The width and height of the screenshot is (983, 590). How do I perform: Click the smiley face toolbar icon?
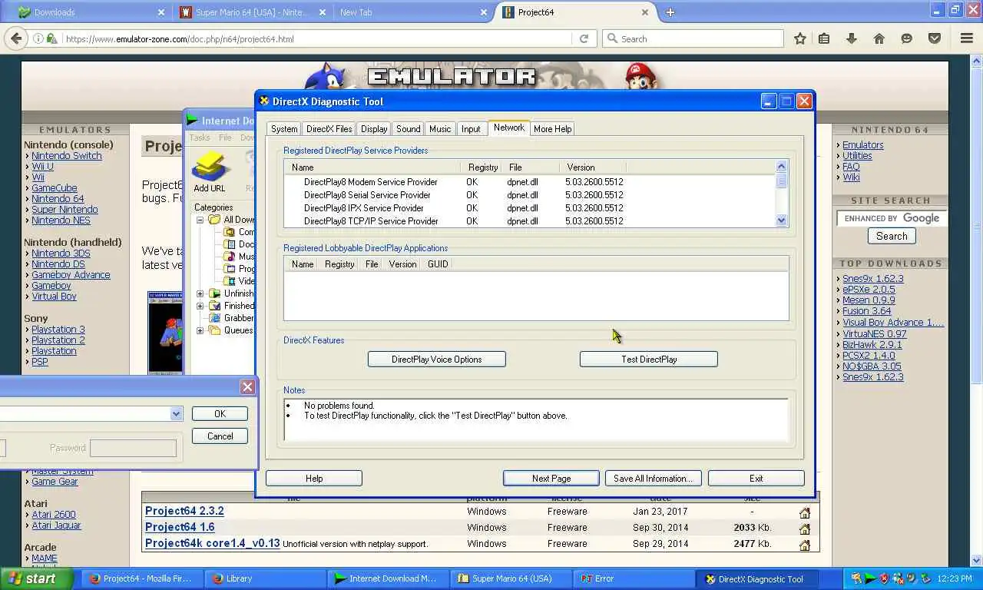point(907,38)
